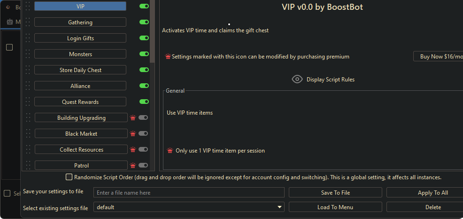
Task: Click the drag handle dots for Gathering script
Action: pyautogui.click(x=27, y=22)
